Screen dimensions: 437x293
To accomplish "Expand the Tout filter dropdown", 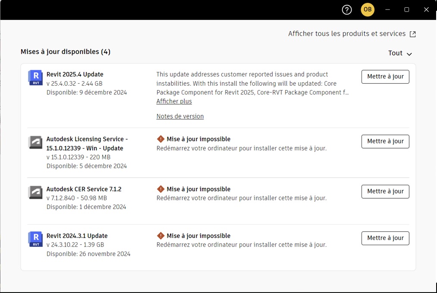I will [x=400, y=53].
